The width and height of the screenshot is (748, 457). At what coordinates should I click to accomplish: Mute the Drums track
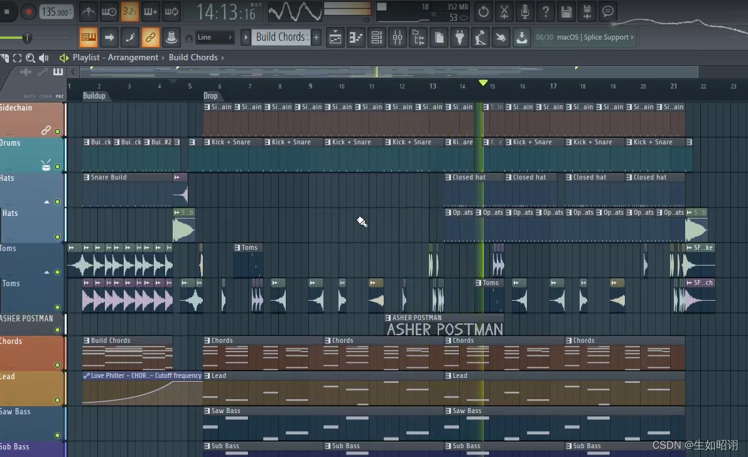pos(57,166)
